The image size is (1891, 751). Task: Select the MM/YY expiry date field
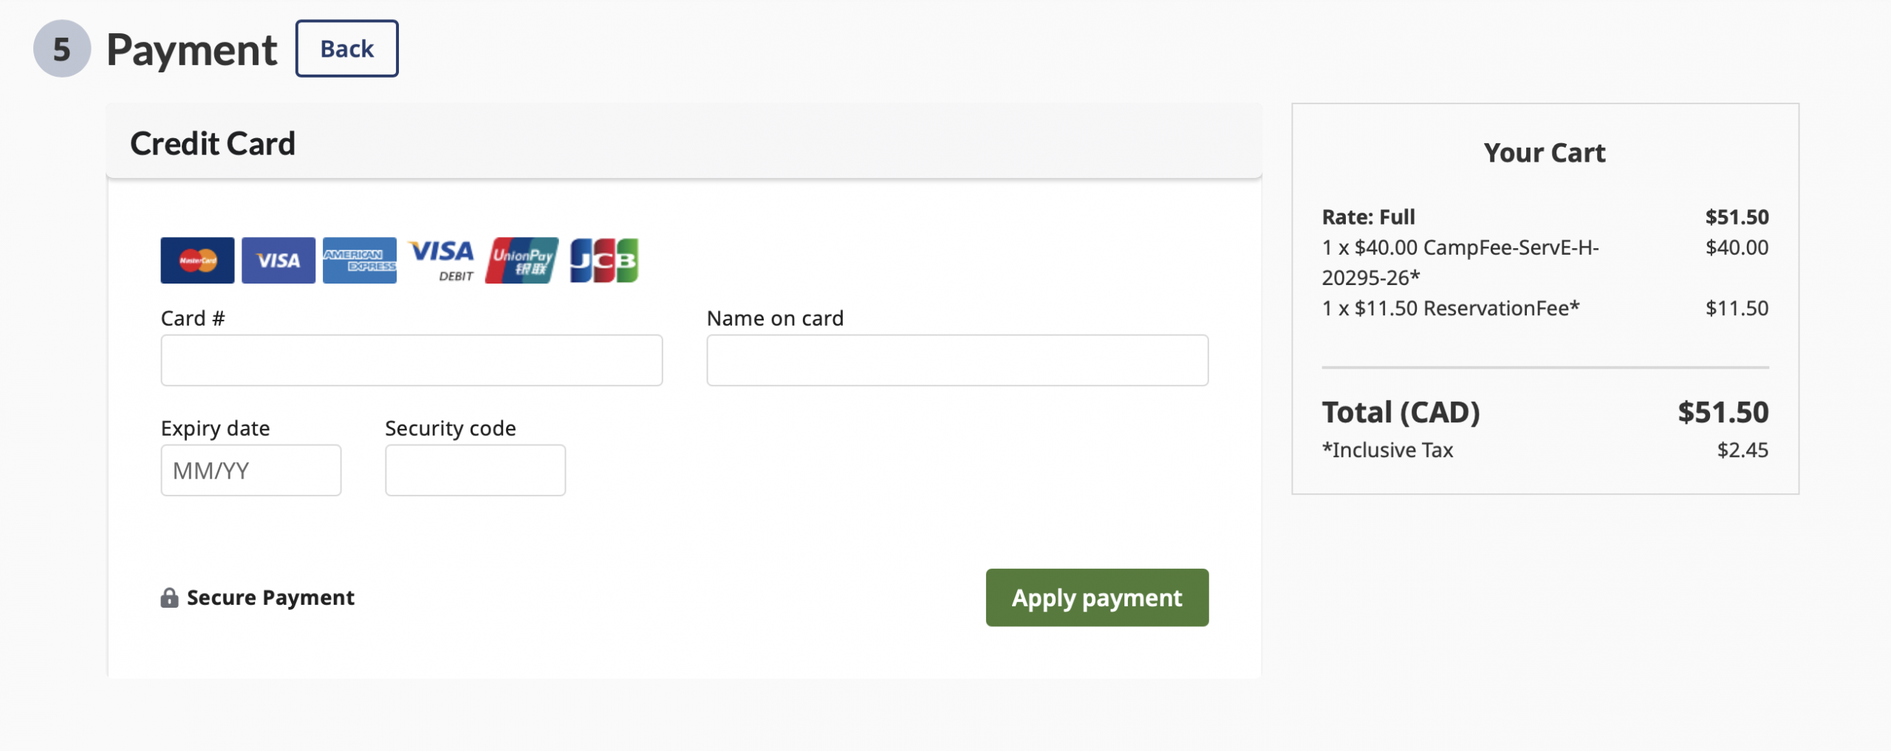click(x=251, y=470)
